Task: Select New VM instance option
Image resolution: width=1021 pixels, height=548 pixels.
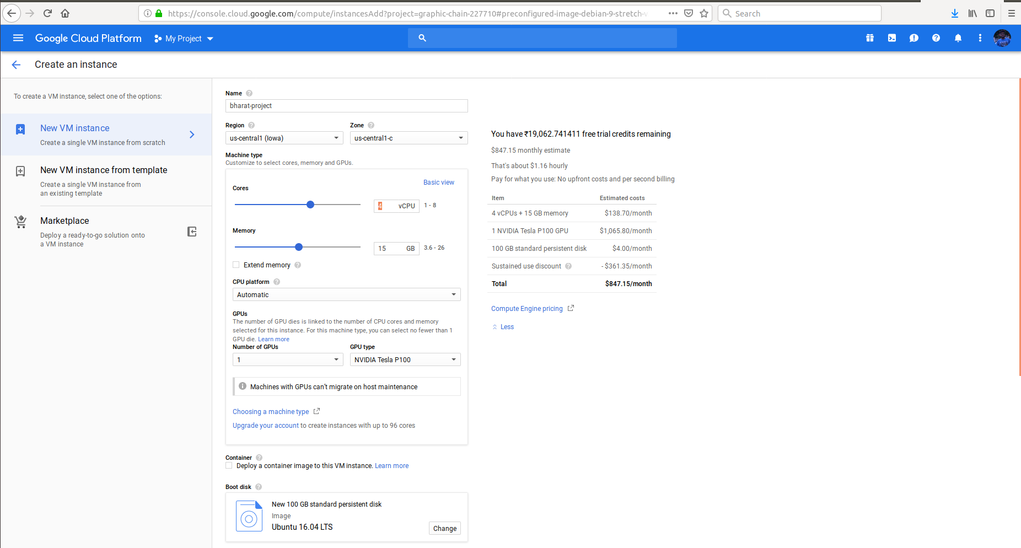Action: point(106,135)
